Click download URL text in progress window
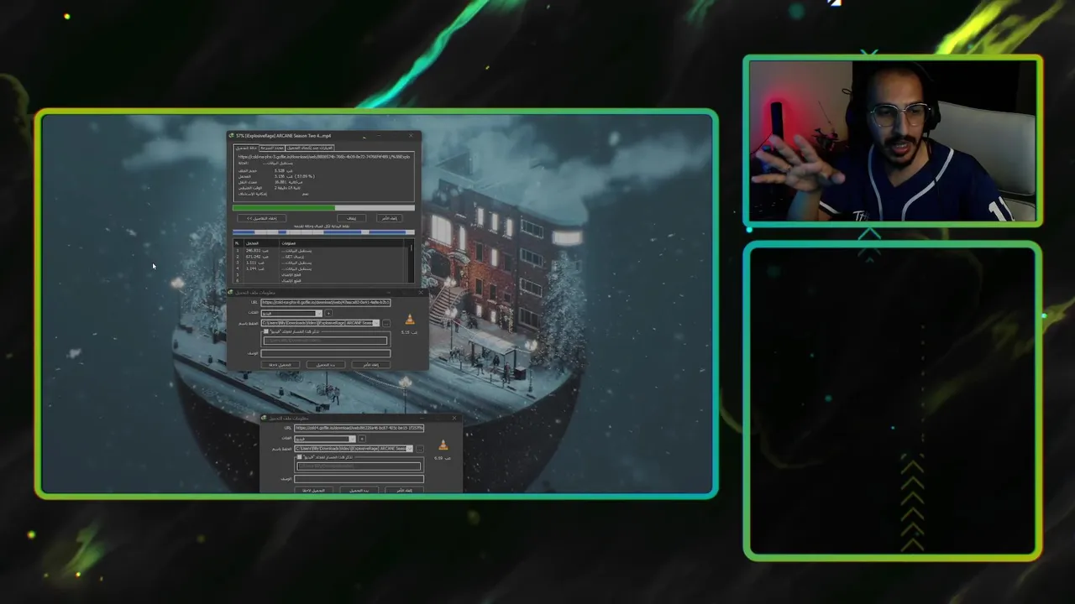Image resolution: width=1075 pixels, height=604 pixels. pos(324,157)
